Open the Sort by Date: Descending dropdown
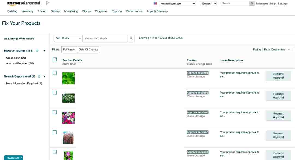 (x=278, y=50)
